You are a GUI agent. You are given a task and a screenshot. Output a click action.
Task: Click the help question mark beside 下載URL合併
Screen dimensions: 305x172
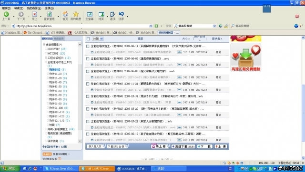tap(127, 145)
